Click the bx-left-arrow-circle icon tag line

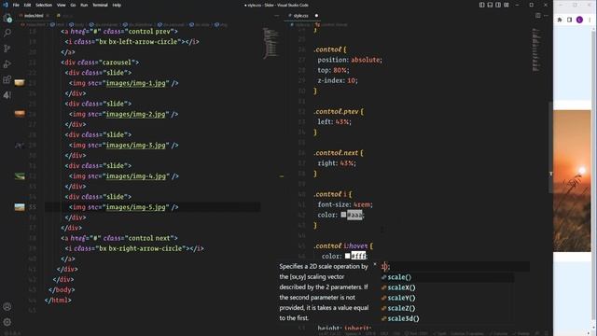[x=132, y=41]
